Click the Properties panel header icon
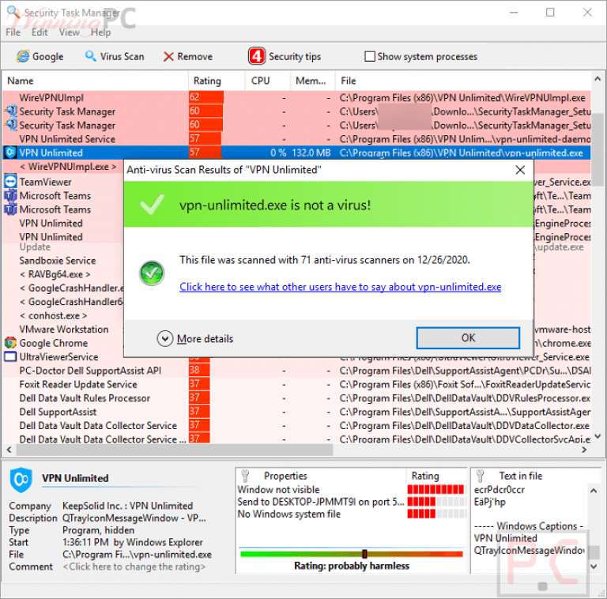Viewport: 607px width, 599px height. tap(245, 476)
